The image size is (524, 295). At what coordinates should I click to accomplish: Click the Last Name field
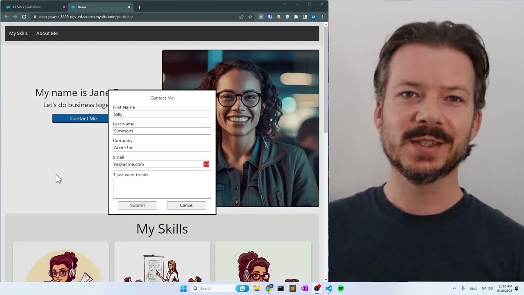click(x=162, y=131)
